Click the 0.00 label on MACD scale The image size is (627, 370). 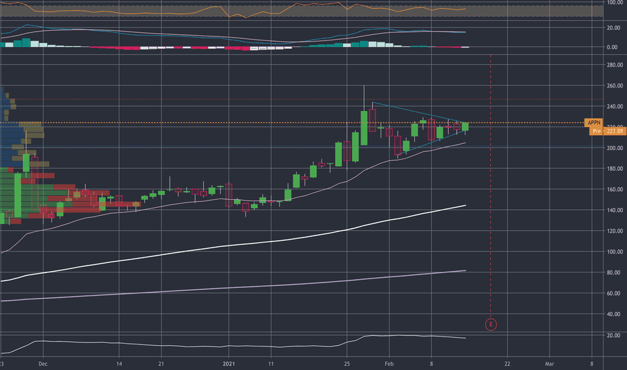tap(612, 47)
